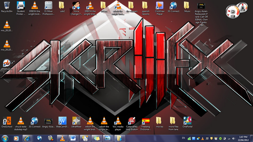Launch the WebCamEf... shortcut with W icon
253x142 pixels.
point(62,122)
